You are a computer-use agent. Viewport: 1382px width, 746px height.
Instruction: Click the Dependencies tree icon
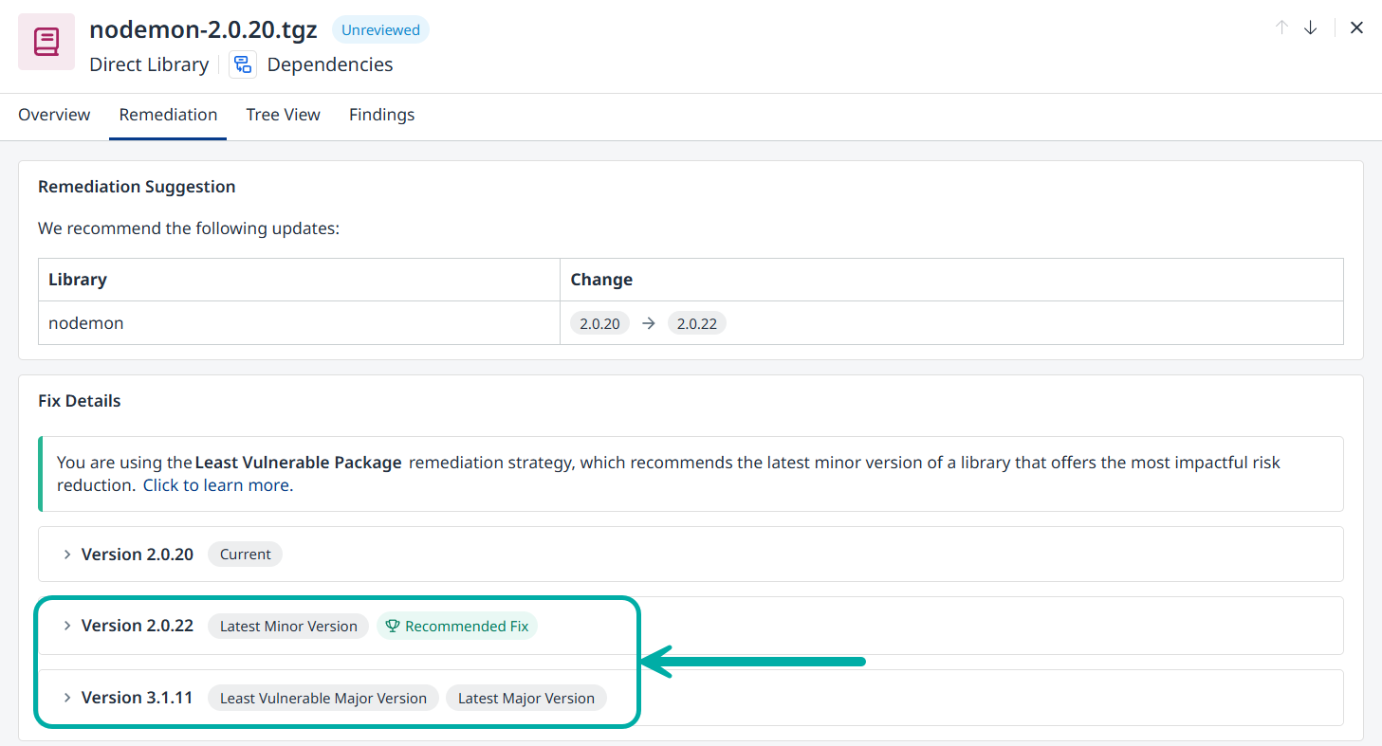(x=243, y=64)
